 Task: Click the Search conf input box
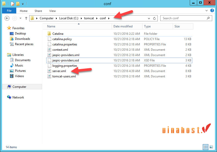tap(186, 18)
